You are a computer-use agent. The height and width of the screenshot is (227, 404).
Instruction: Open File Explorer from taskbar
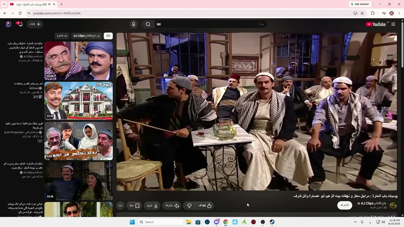point(189,222)
